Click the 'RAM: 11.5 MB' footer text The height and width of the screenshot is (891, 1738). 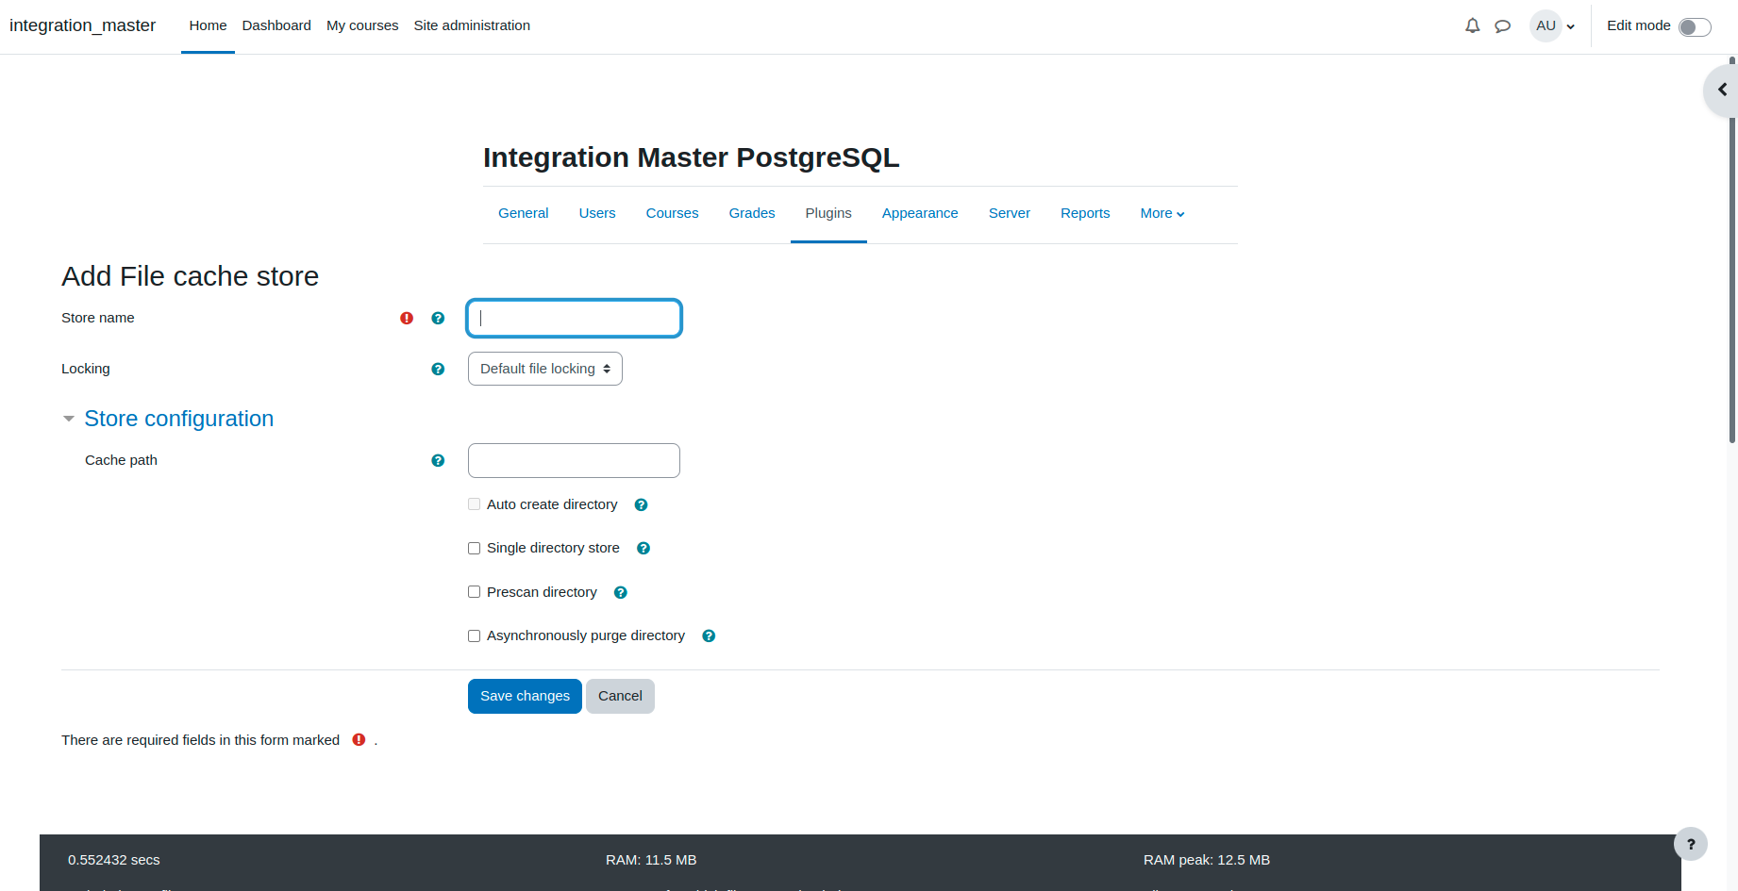[651, 860]
